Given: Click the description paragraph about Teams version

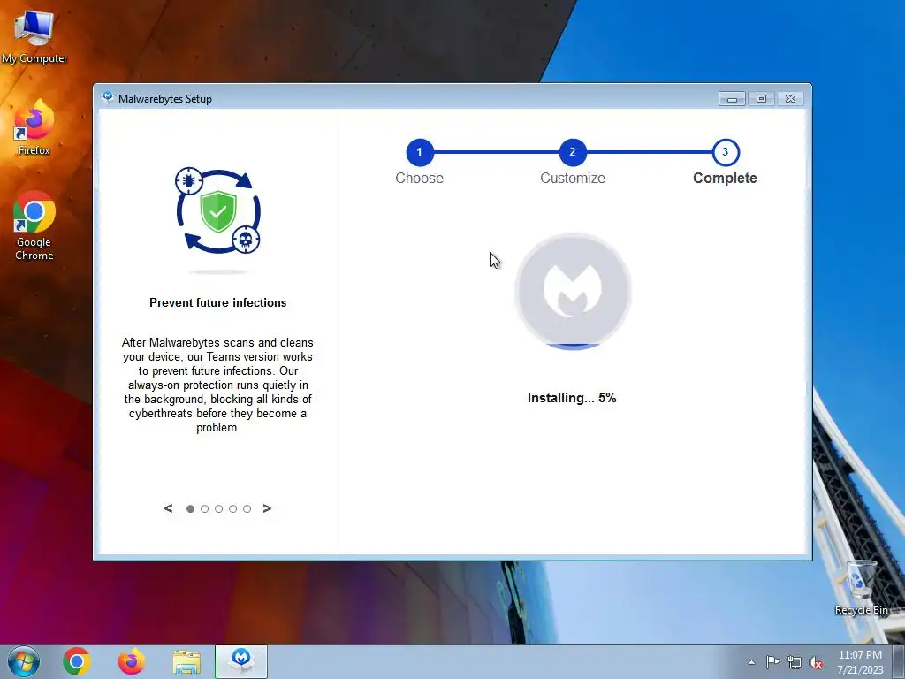Looking at the screenshot, I should [217, 385].
